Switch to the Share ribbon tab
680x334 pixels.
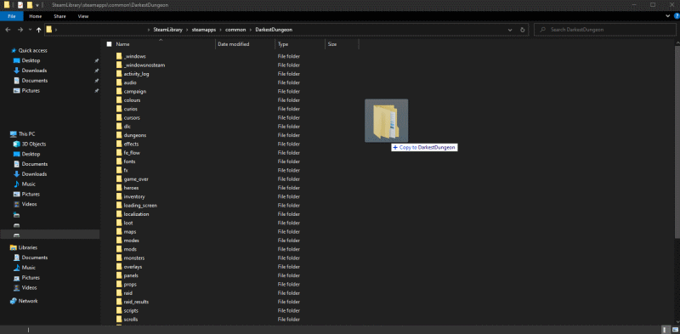(x=59, y=16)
